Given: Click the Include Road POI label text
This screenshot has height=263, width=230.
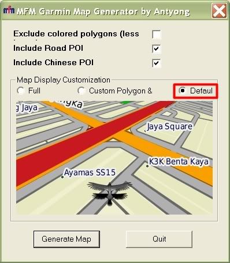Looking at the screenshot, I should [48, 48].
